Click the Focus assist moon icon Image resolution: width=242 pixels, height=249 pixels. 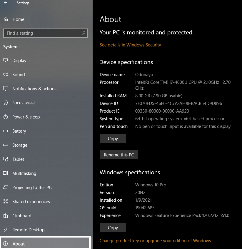click(x=6, y=103)
